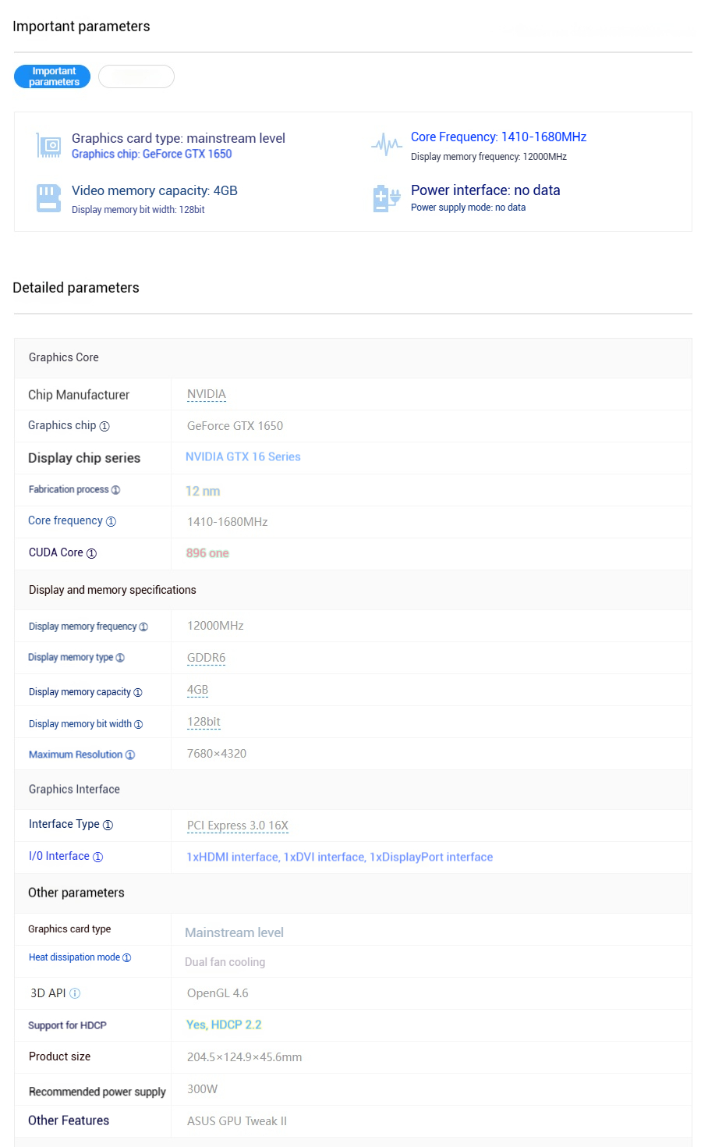Click the power interface plug icon
The image size is (708, 1147).
pos(387,199)
